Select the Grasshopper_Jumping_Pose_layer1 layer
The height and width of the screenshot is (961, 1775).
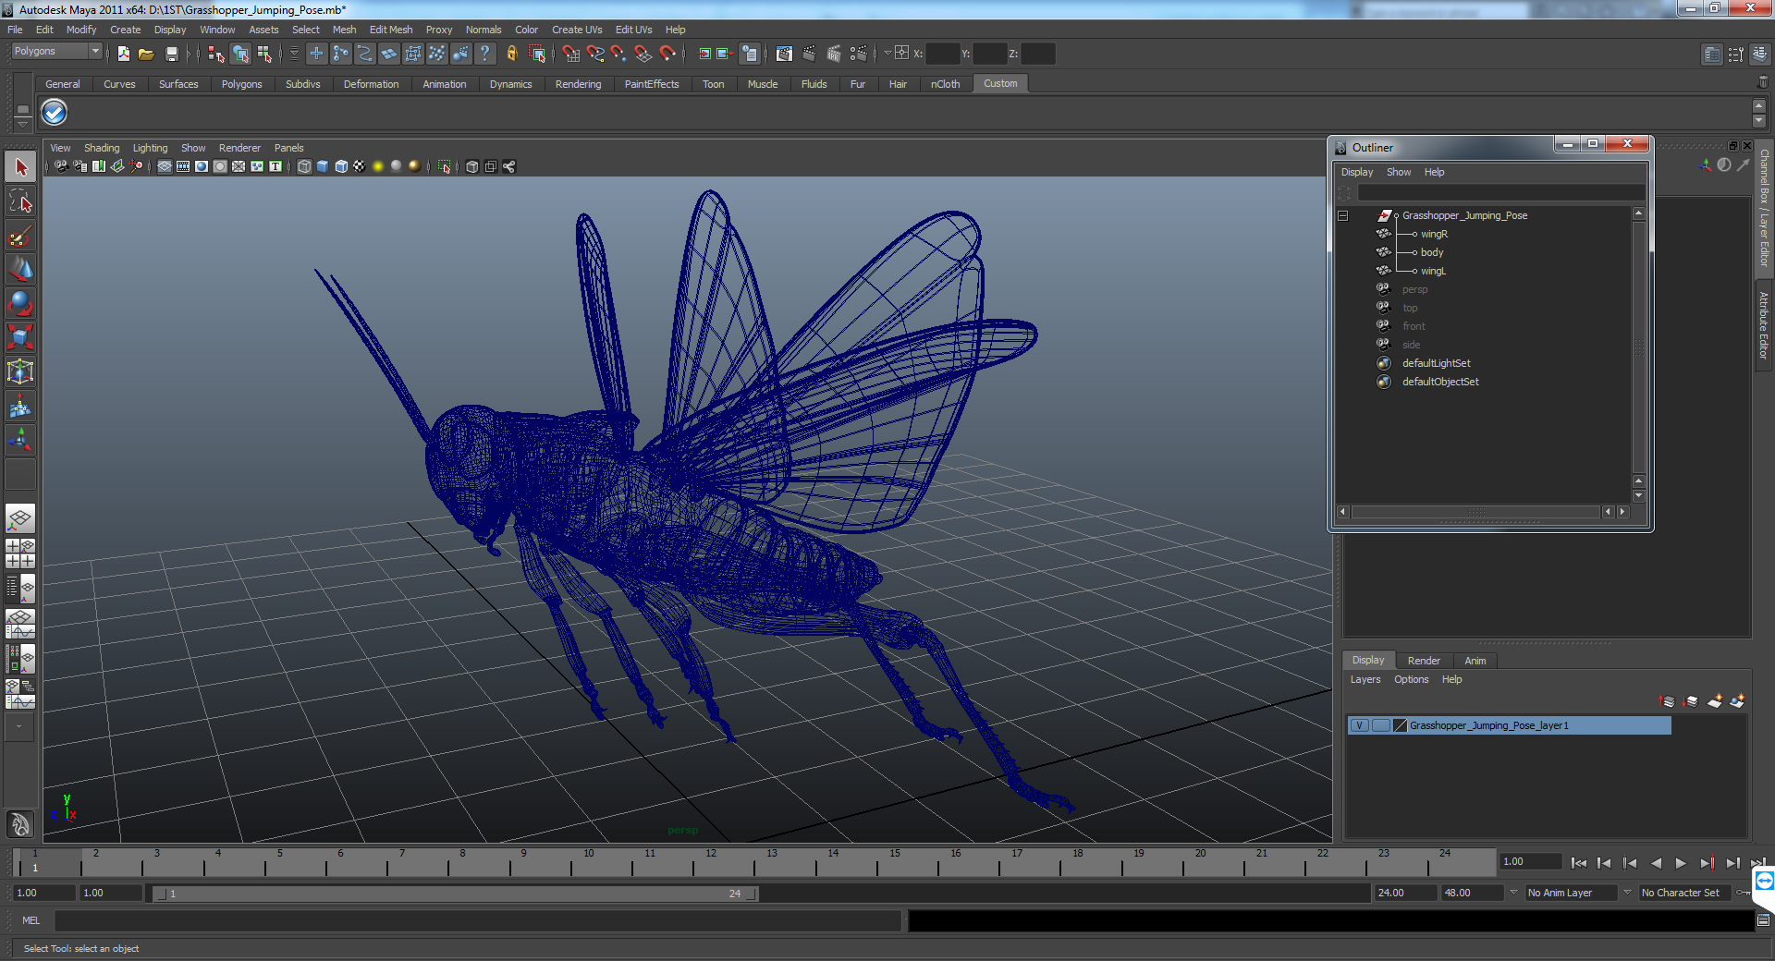(1510, 725)
